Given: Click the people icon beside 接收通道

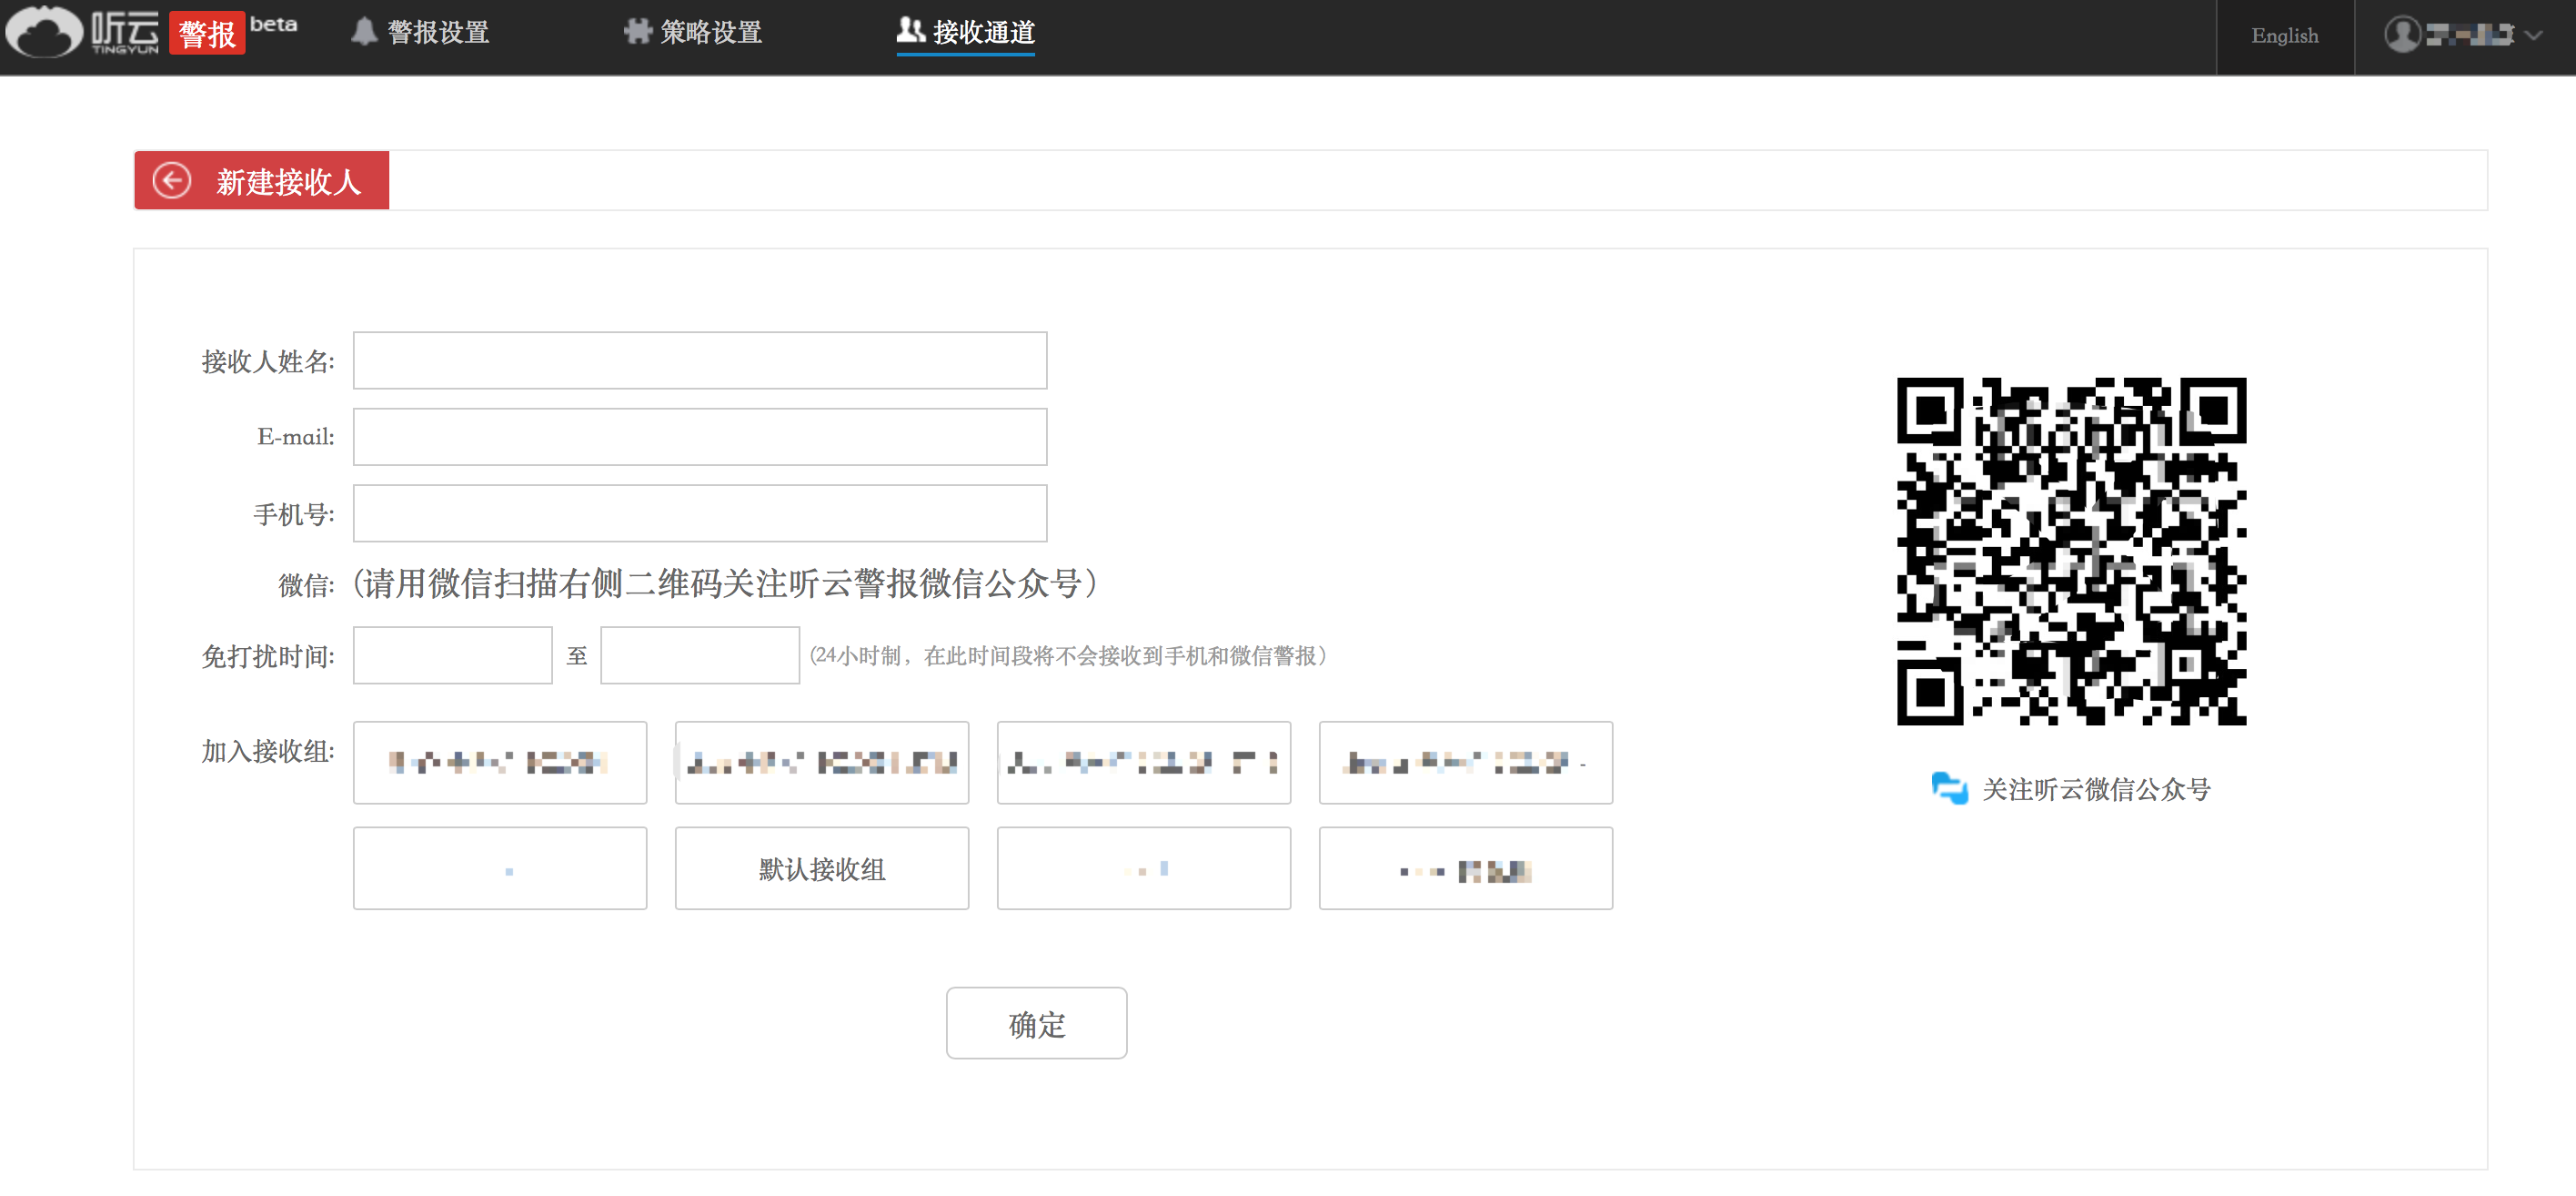Looking at the screenshot, I should coord(910,30).
